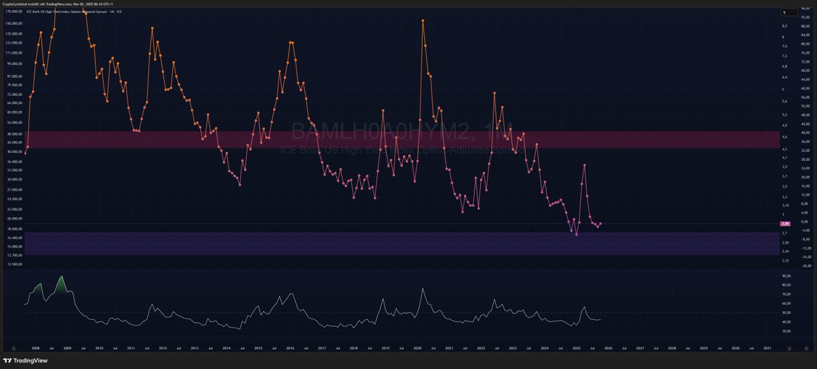The height and width of the screenshot is (369, 817).
Task: Select the current price label 2,85
Action: [x=785, y=223]
